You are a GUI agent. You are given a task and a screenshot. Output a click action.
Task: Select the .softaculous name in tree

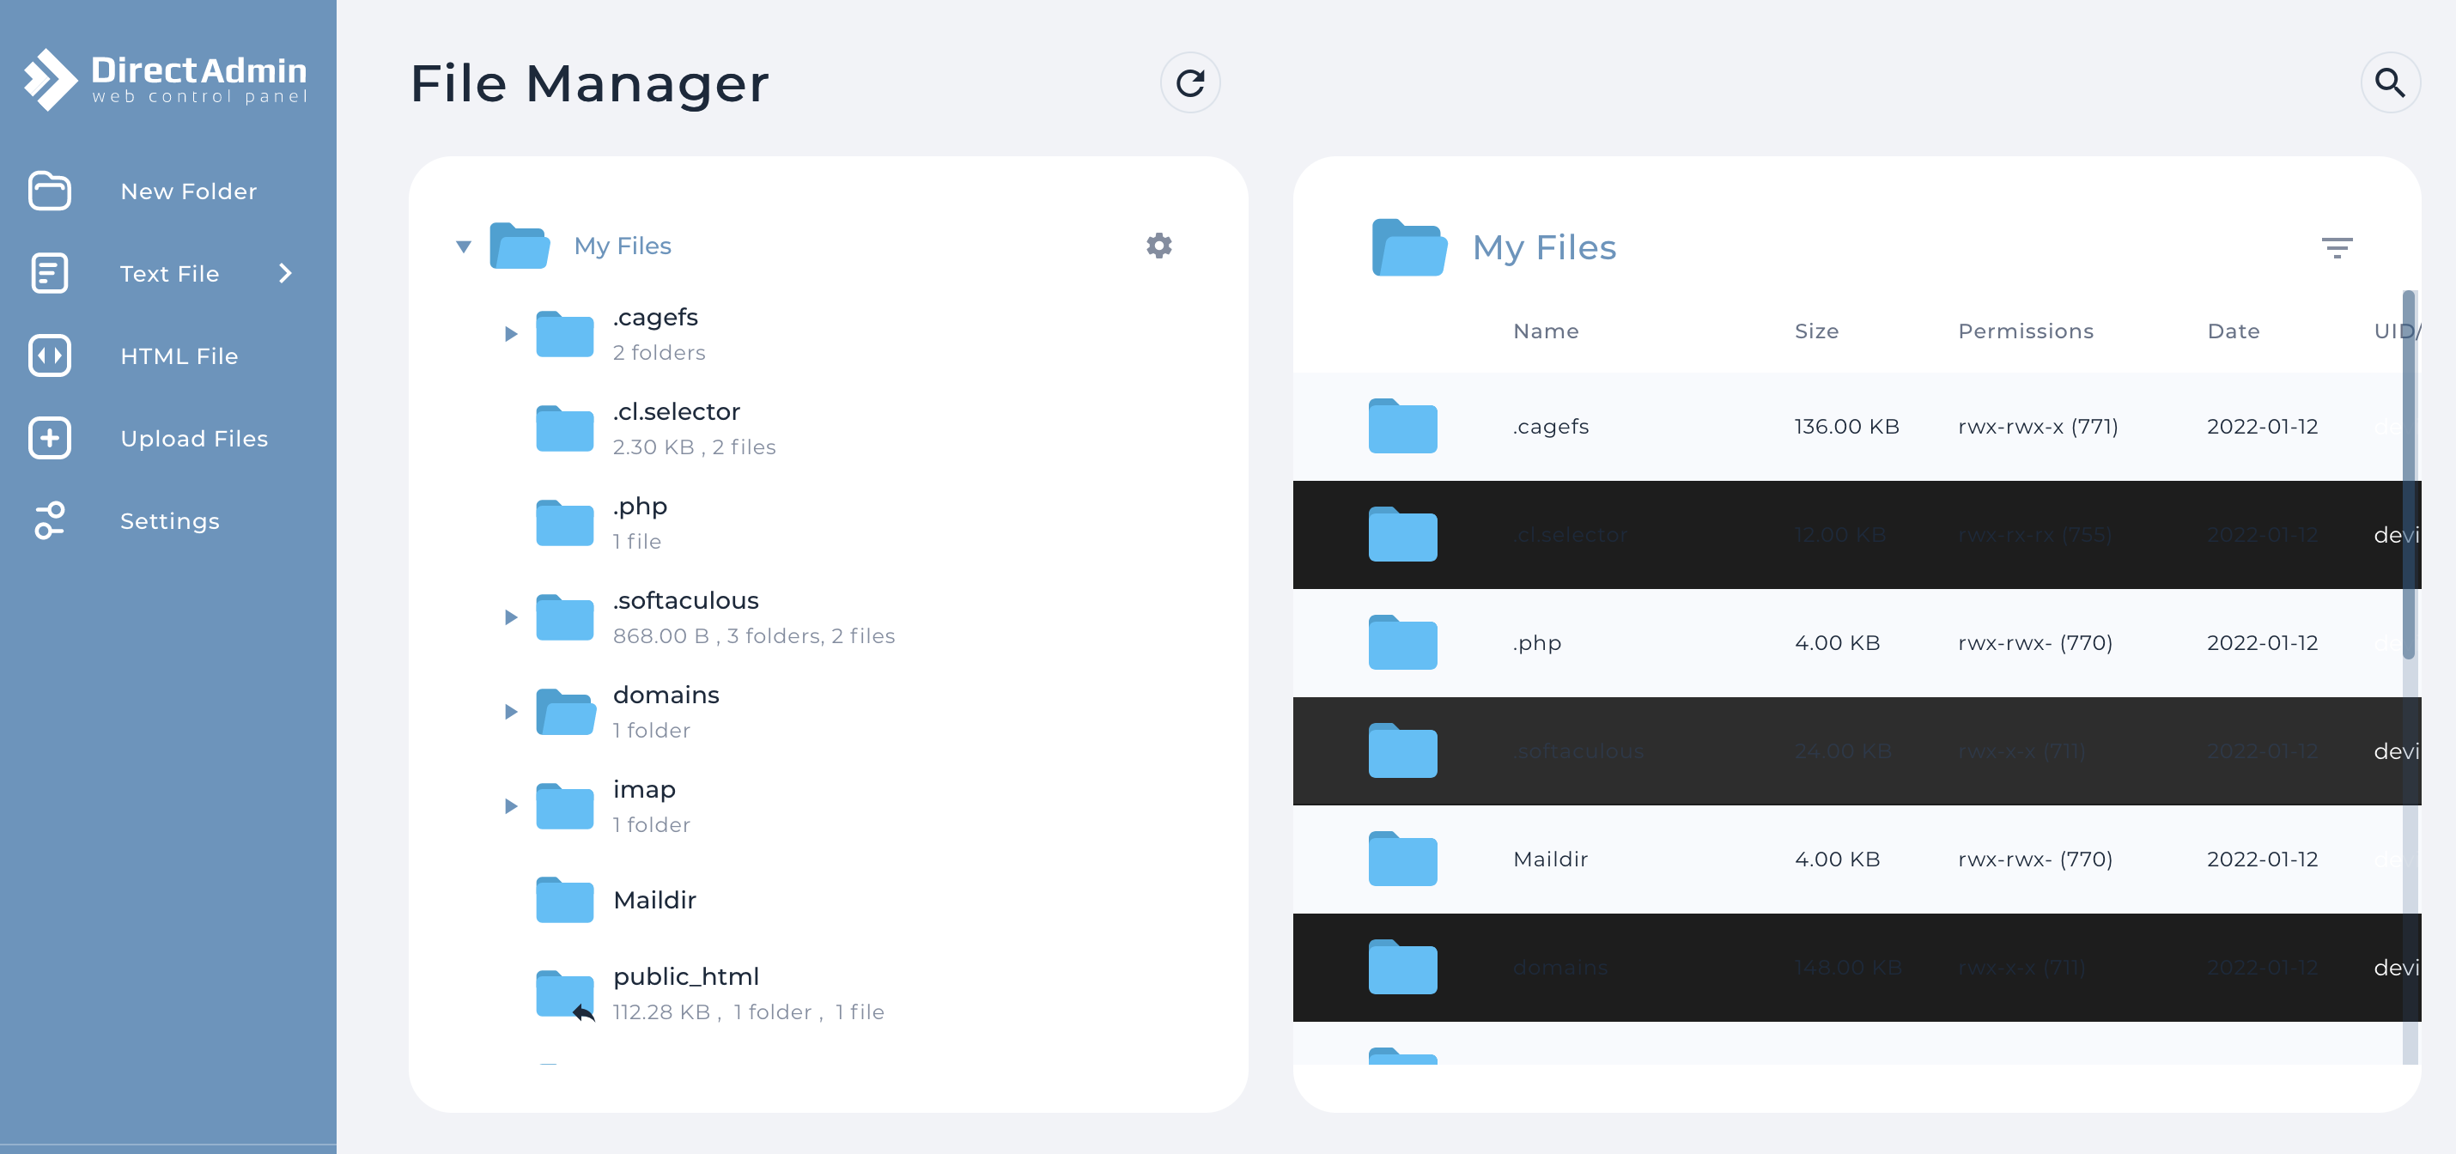tap(685, 600)
